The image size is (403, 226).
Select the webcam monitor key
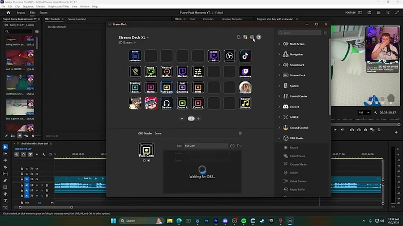pyautogui.click(x=151, y=72)
